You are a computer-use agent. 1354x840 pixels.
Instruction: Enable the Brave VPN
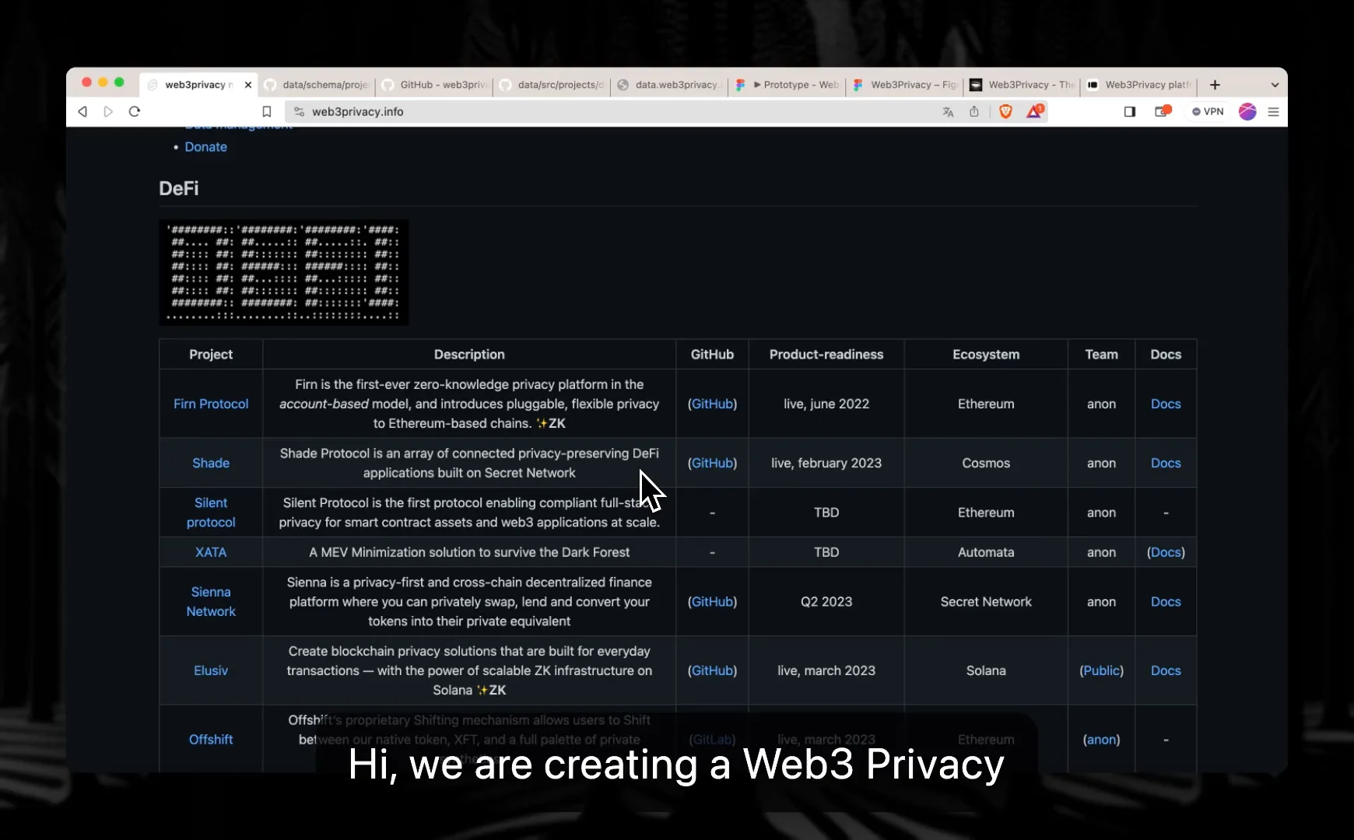coord(1208,111)
